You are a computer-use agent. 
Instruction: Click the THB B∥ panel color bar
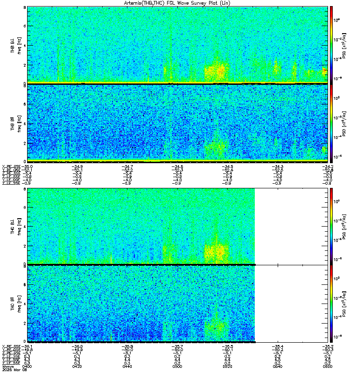click(331, 124)
